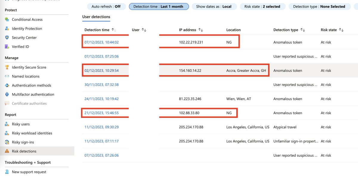This screenshot has height=188, width=358.
Task: Click the Atypical travel detection type
Action: click(285, 127)
